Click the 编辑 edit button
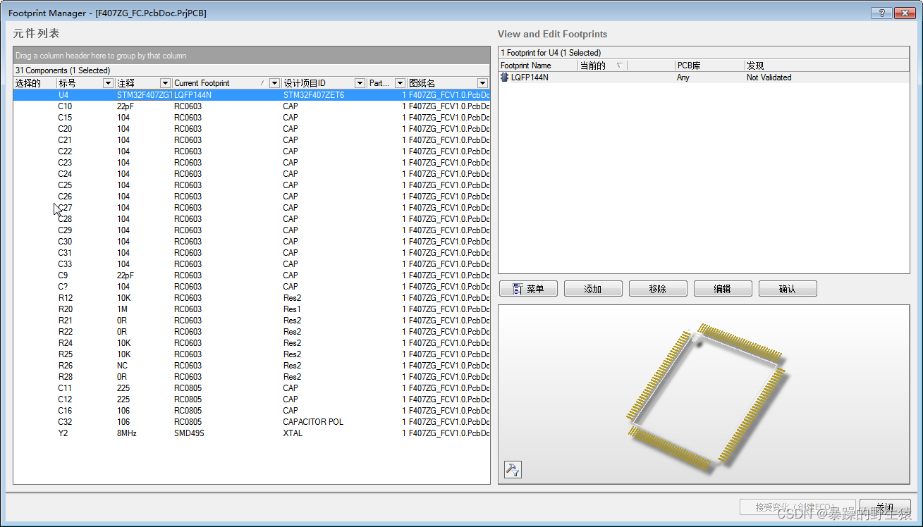Viewport: 923px width, 527px height. (722, 289)
